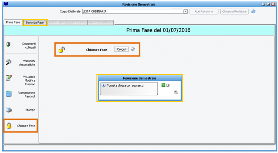Confirm the dialog with OK
This screenshot has width=278, height=153.
tap(168, 85)
